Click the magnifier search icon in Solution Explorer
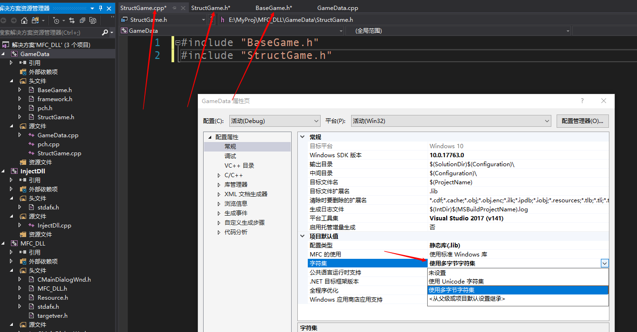 click(x=105, y=32)
